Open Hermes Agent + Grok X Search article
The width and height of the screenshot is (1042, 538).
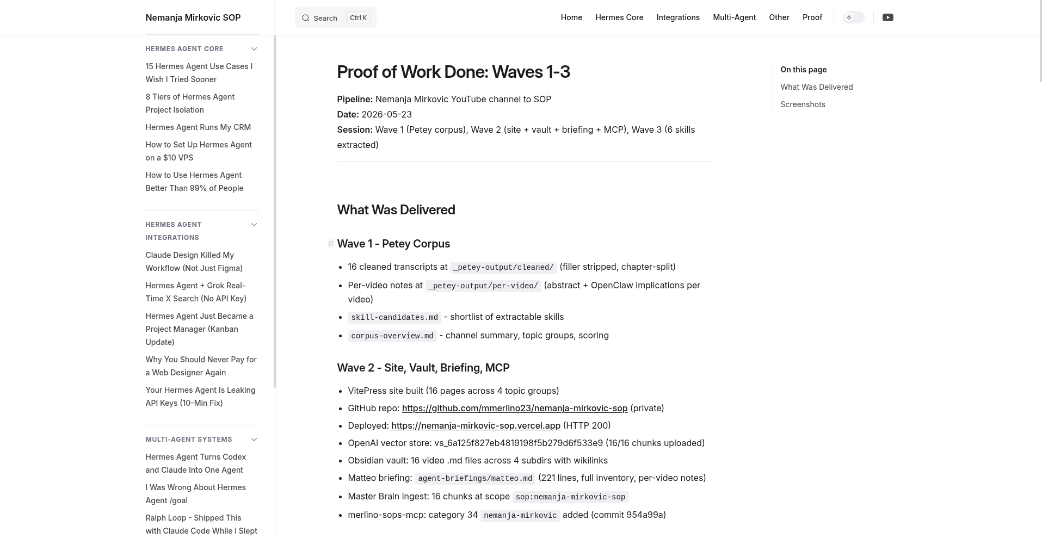tap(196, 292)
